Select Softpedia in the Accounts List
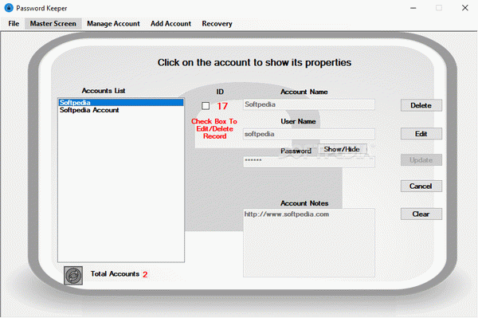This screenshot has width=478, height=318. [121, 103]
